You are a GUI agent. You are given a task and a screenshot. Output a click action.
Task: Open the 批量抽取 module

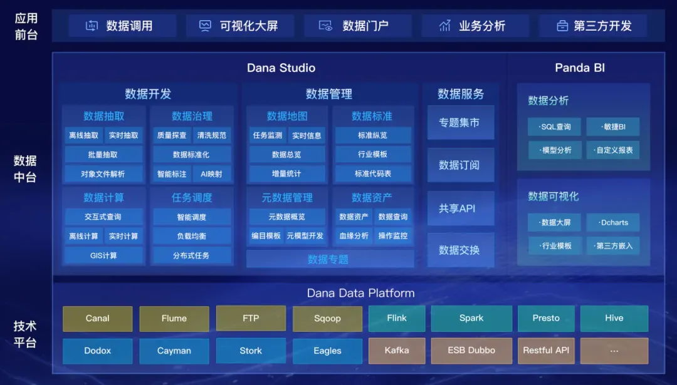click(103, 155)
